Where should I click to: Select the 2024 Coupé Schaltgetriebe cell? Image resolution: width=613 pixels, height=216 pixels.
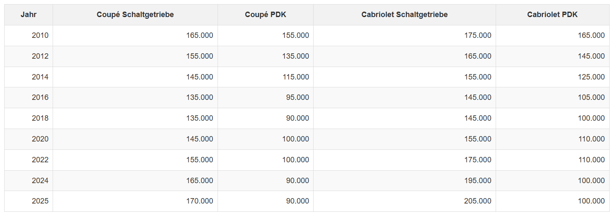(x=200, y=181)
